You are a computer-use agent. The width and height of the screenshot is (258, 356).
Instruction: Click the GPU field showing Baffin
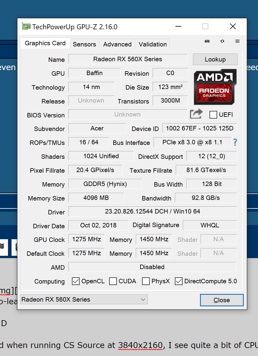pos(94,73)
